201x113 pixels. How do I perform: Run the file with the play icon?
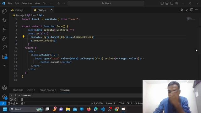point(187,10)
